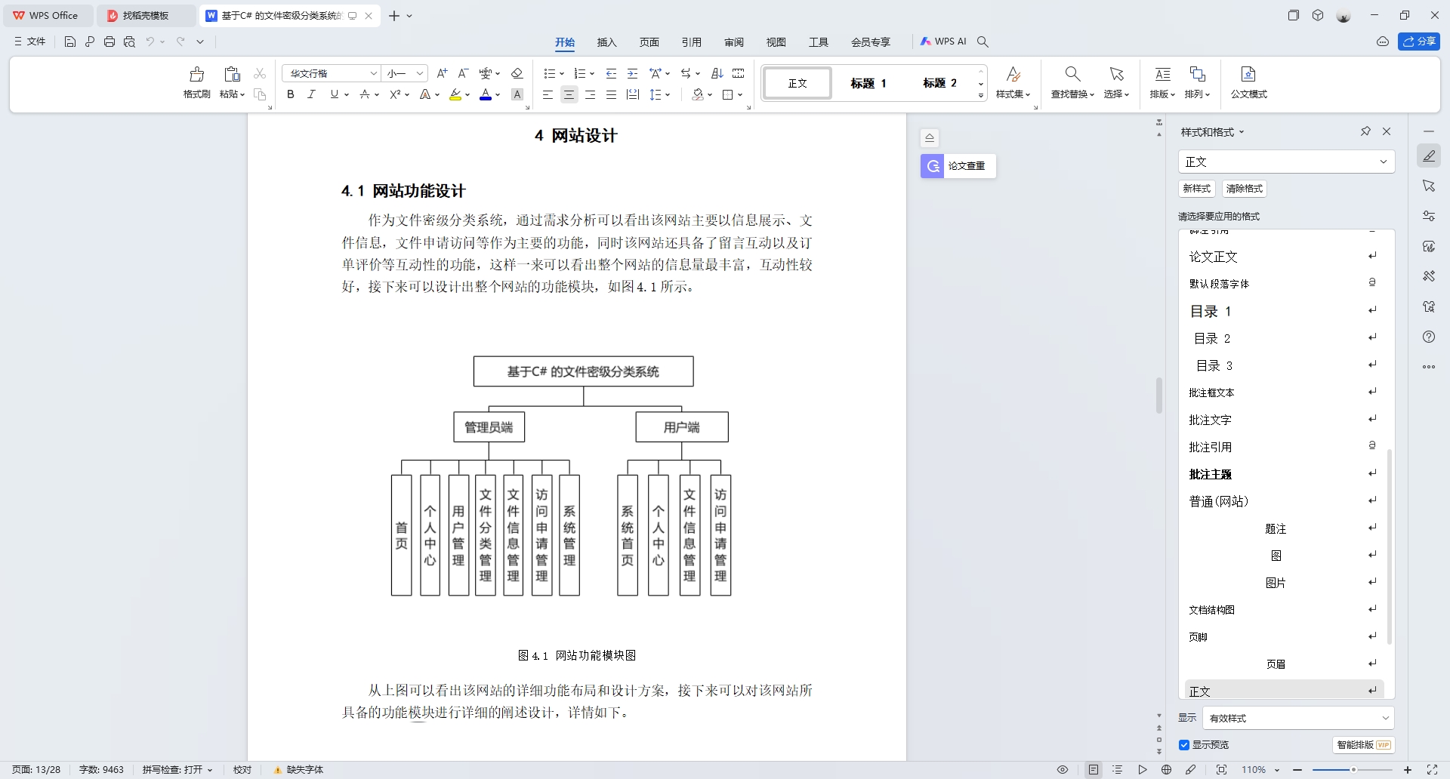This screenshot has width=1450, height=779.
Task: Toggle italic formatting
Action: click(311, 94)
